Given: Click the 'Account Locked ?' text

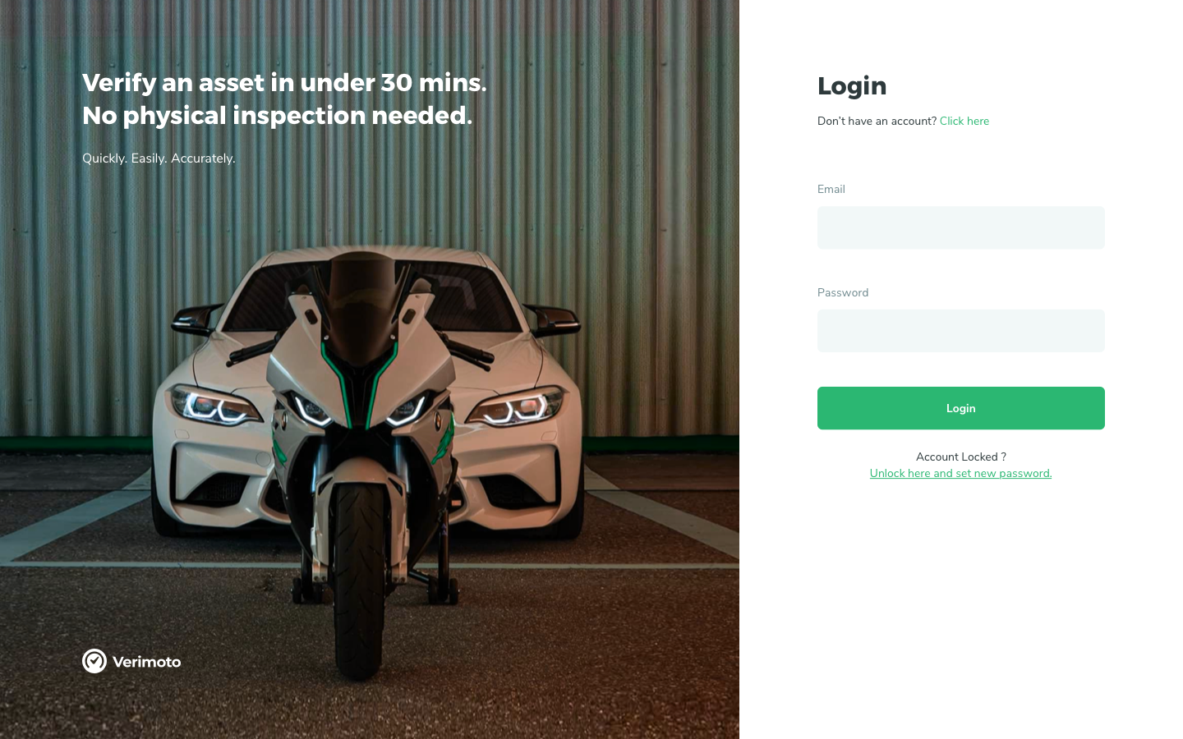Looking at the screenshot, I should pos(960,457).
